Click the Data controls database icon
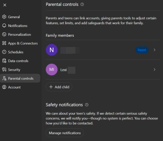 click(4, 61)
